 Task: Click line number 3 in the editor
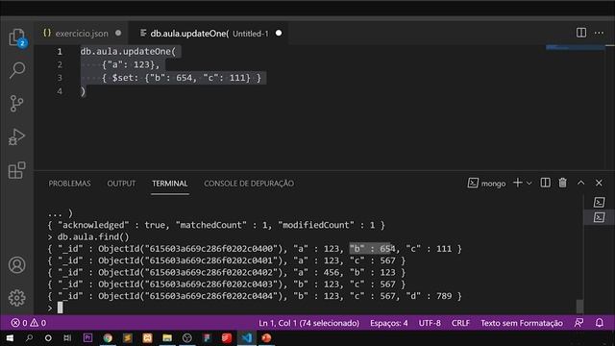point(60,78)
